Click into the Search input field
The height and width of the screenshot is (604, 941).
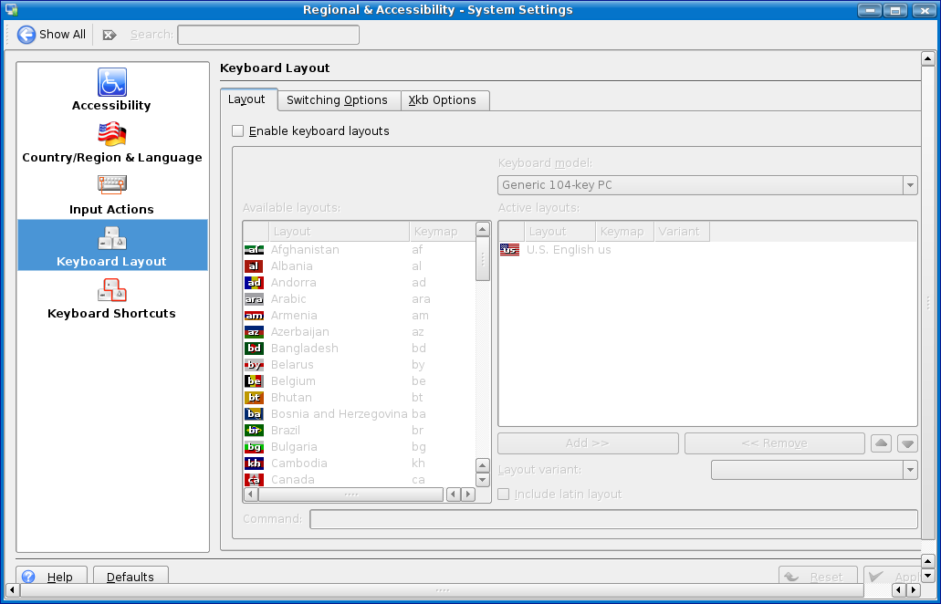pyautogui.click(x=267, y=35)
